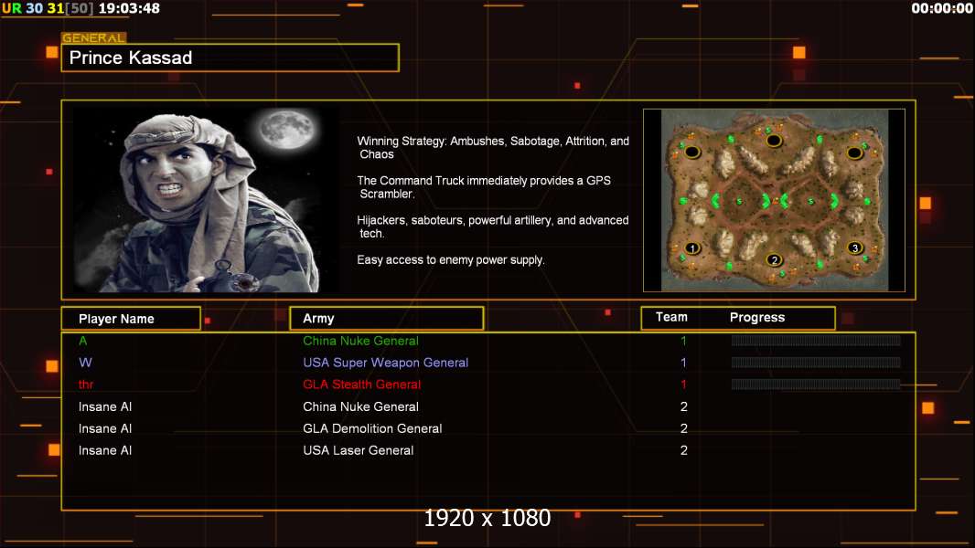Click the top-center unnumbered start position on map

pyautogui.click(x=774, y=141)
